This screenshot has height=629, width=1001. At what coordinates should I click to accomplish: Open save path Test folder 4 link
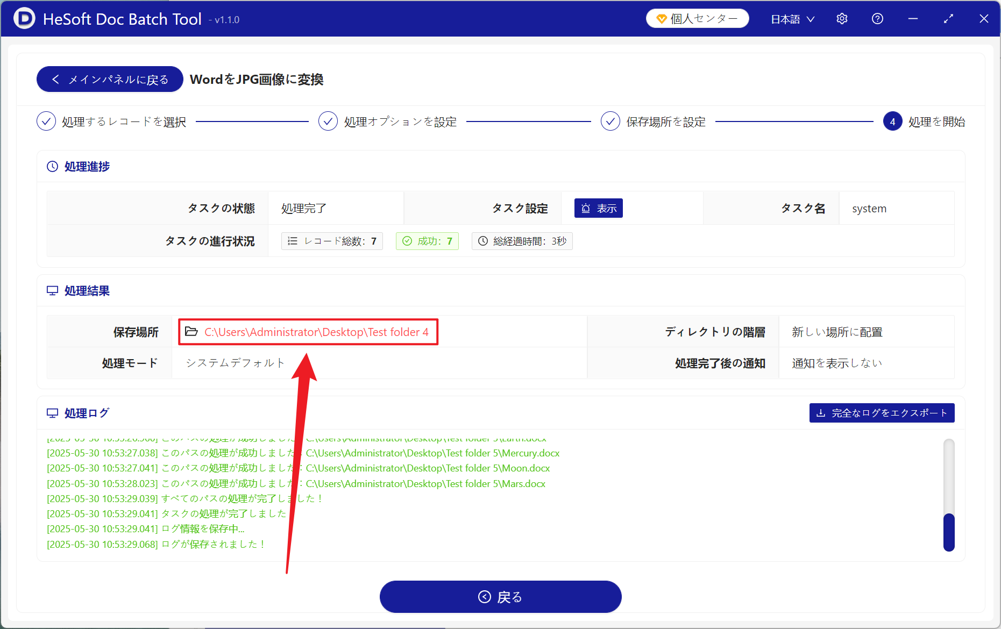[x=316, y=332]
